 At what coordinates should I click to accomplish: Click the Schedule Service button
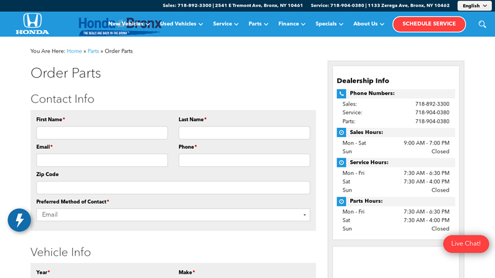coord(429,24)
